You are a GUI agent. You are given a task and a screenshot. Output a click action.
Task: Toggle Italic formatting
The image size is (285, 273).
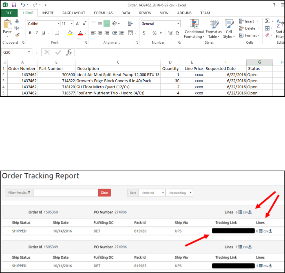[x=37, y=33]
